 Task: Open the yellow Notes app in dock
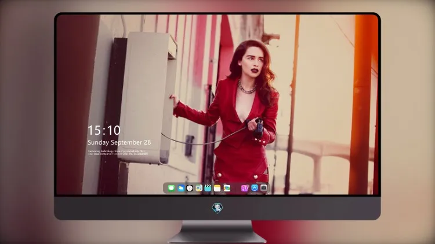point(217,188)
